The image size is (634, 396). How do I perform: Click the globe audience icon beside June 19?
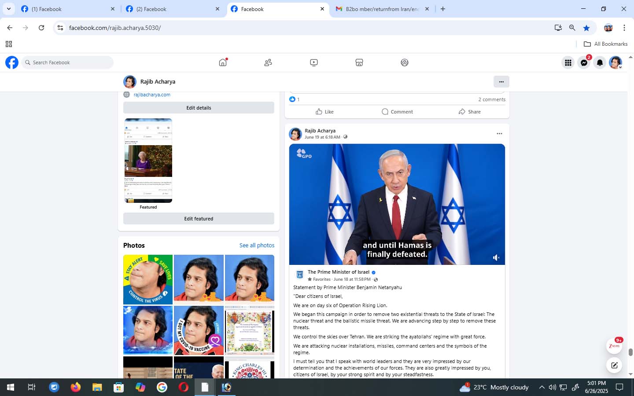click(345, 137)
